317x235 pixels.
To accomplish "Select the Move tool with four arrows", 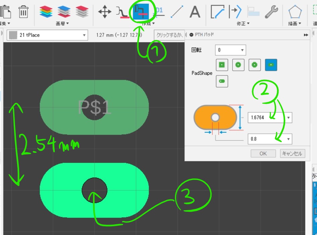I will [x=105, y=12].
